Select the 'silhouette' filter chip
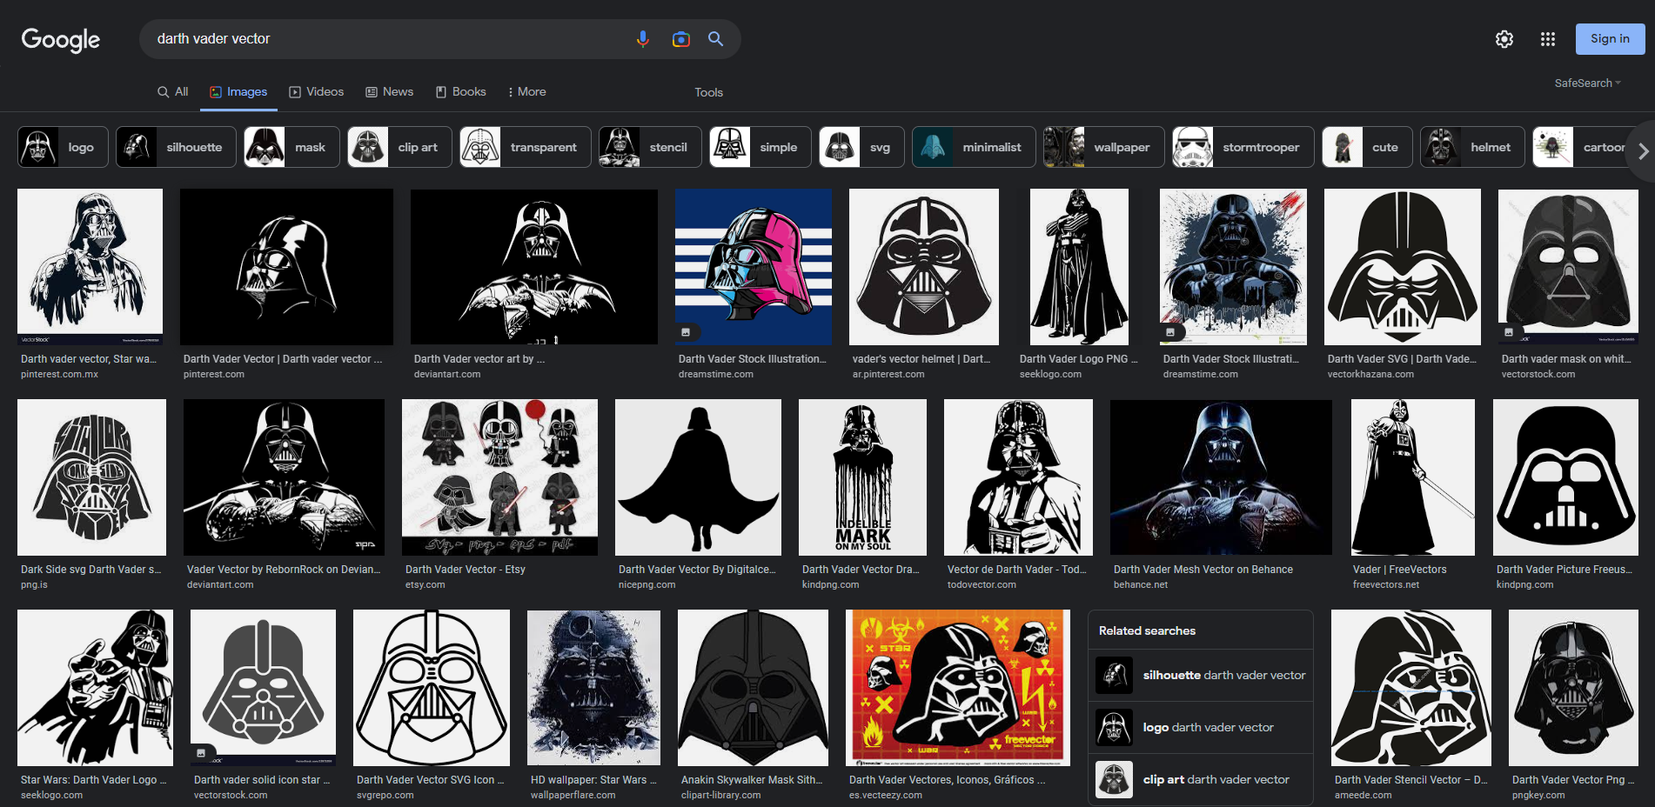Screen dimensions: 1655x807 click(x=176, y=147)
